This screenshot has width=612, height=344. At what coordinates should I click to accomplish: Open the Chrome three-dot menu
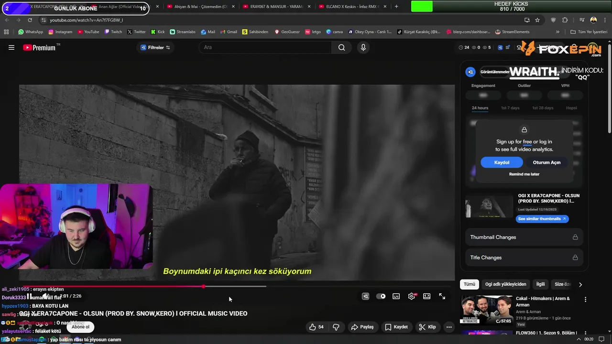pos(605,20)
